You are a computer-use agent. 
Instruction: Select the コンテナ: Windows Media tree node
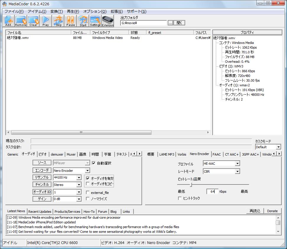coord(236,43)
